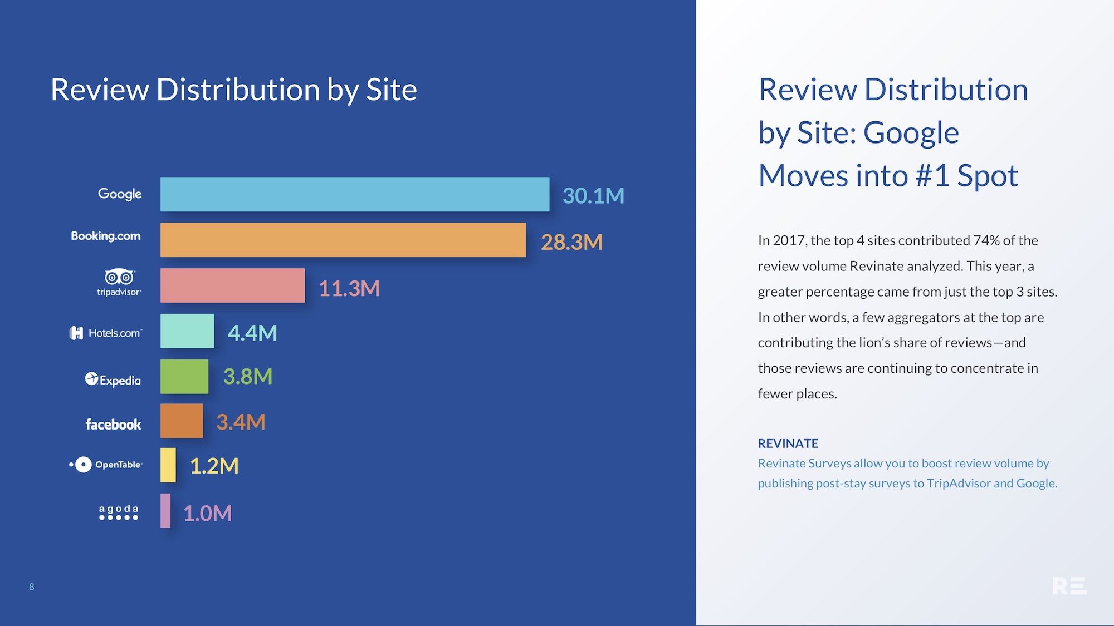Click the chart title 'Review Distribution by Site'
The image size is (1114, 626).
click(x=233, y=90)
